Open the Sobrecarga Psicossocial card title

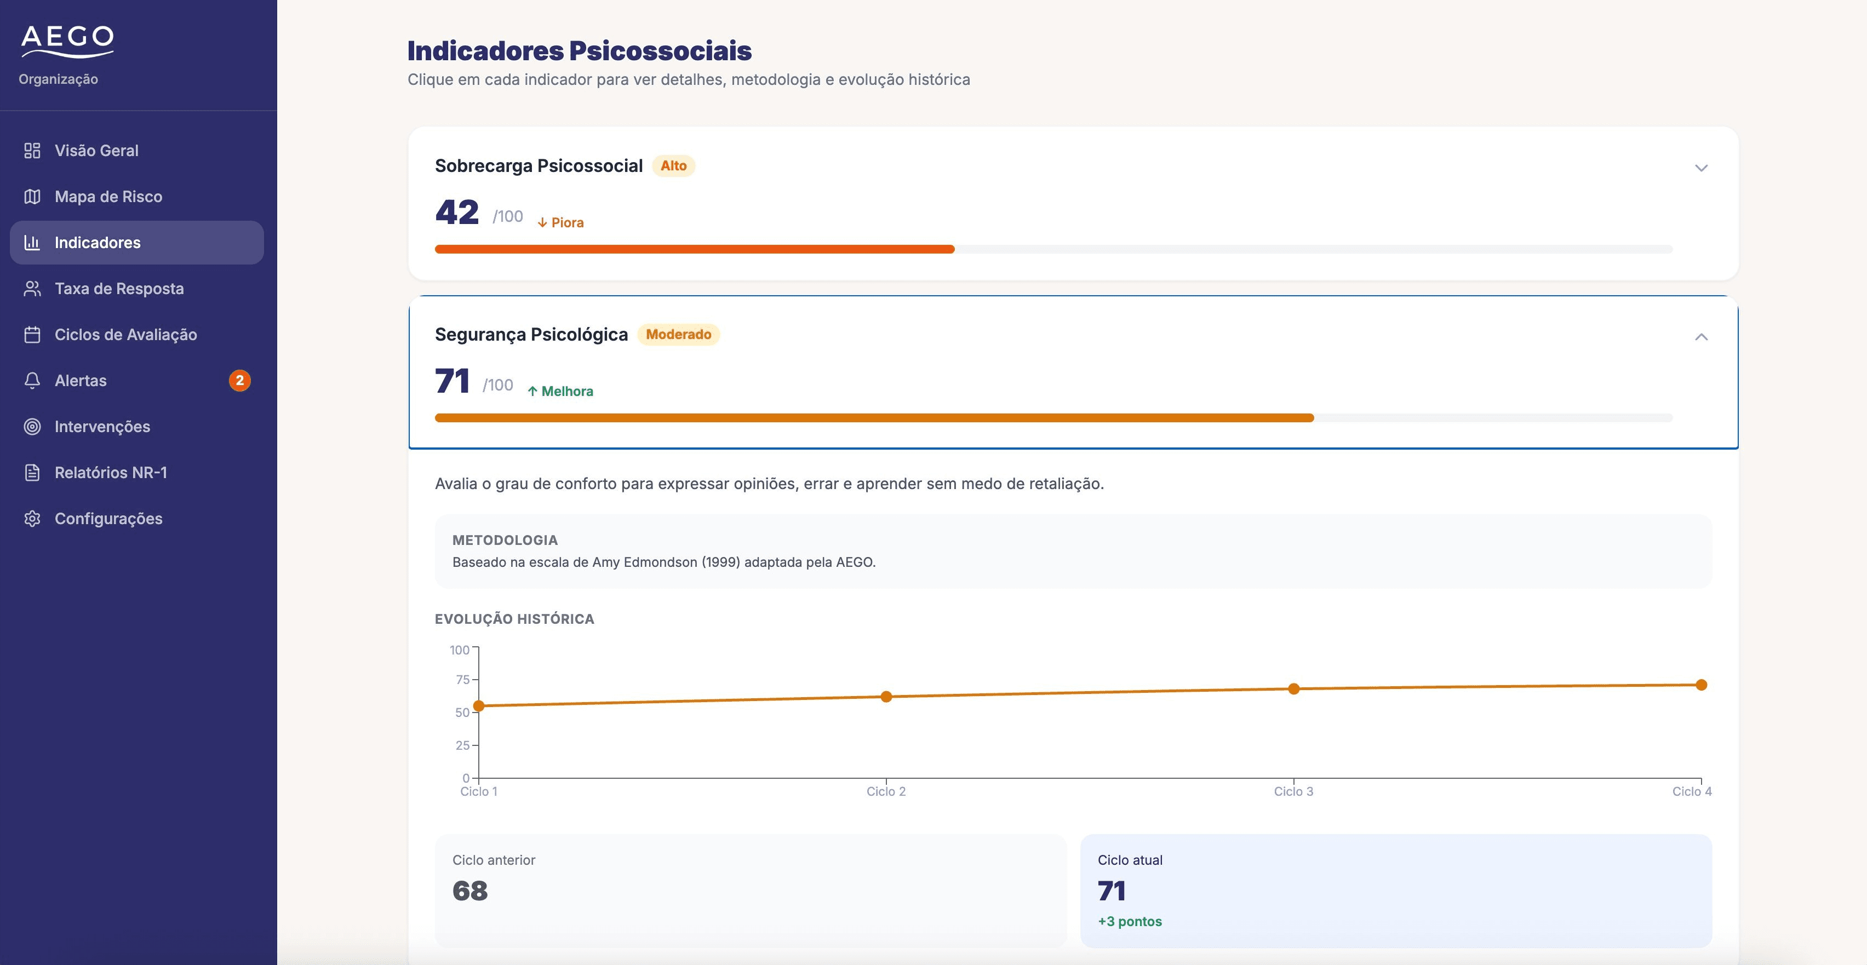[539, 166]
